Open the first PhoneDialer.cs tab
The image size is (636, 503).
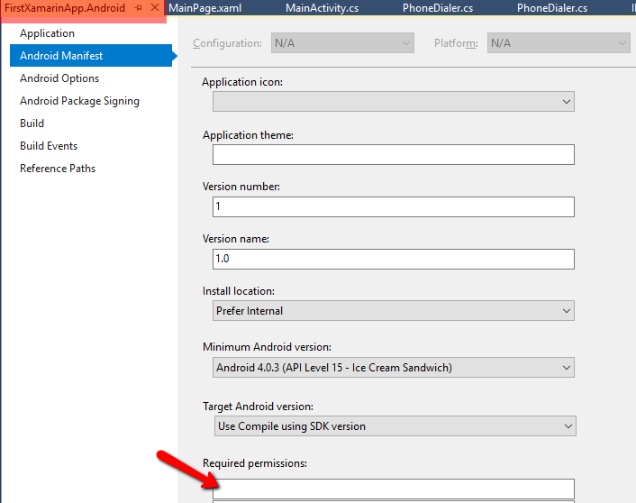tap(438, 8)
